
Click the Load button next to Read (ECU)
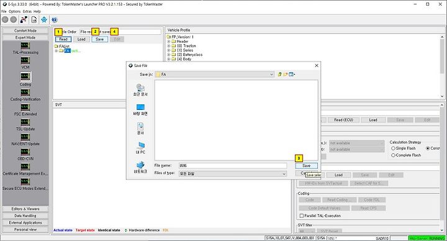(373, 120)
